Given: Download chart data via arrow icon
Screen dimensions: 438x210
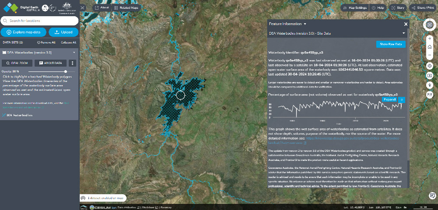Looking at the screenshot, I should click(402, 100).
